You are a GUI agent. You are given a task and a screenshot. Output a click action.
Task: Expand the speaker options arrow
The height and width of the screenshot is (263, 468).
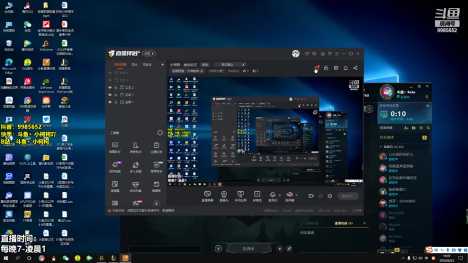click(297, 195)
